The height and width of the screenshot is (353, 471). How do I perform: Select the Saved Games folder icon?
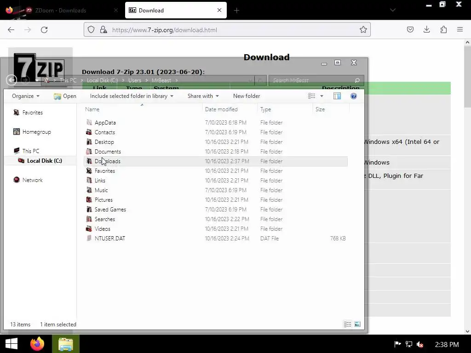coord(89,209)
